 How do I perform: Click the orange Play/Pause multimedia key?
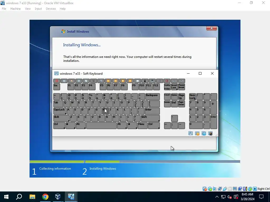pyautogui.click(x=130, y=81)
